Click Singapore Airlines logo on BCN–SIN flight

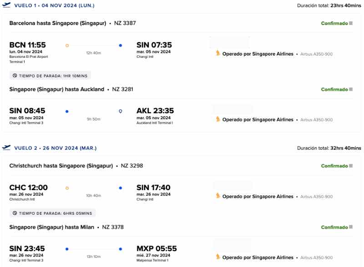[218, 54]
